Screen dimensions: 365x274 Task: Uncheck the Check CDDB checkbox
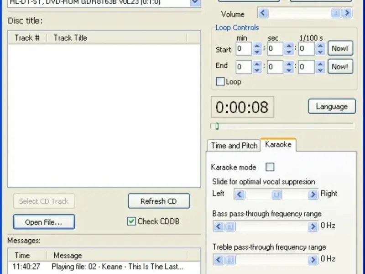tap(131, 221)
